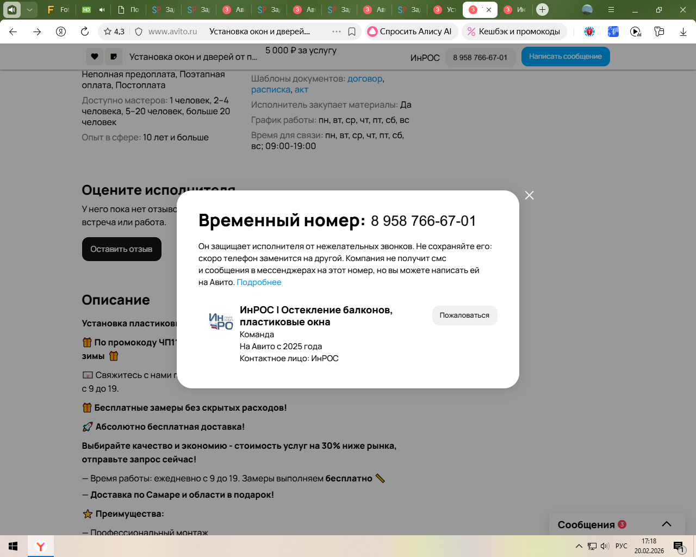Click Написать сообщение button

tap(565, 57)
